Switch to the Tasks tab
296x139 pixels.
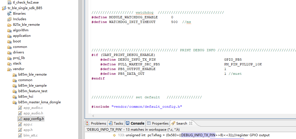(116, 123)
